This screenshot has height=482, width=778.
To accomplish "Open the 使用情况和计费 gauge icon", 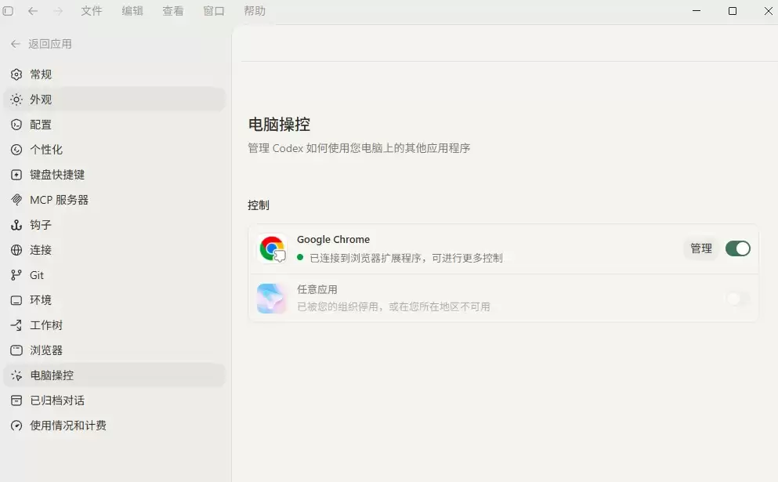I will point(16,426).
